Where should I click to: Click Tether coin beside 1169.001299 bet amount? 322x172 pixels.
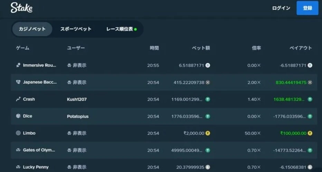pyautogui.click(x=208, y=99)
